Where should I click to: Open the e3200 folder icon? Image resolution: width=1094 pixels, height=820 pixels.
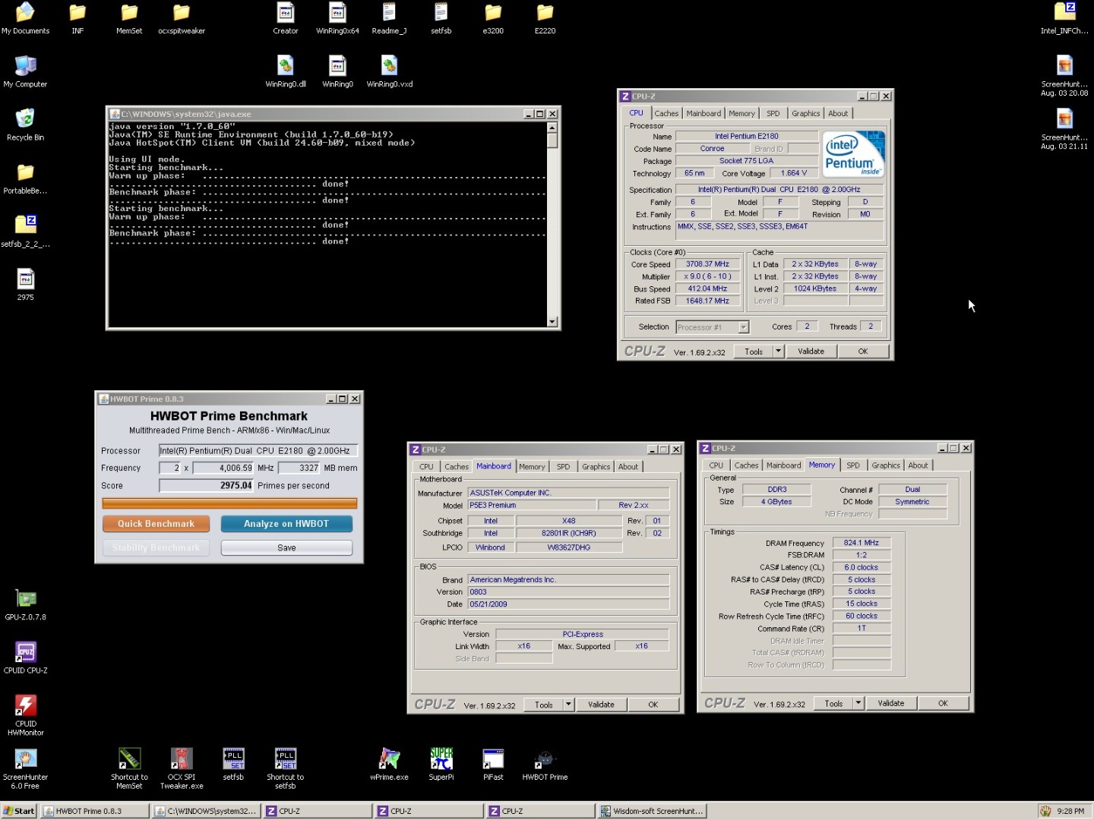coord(493,18)
